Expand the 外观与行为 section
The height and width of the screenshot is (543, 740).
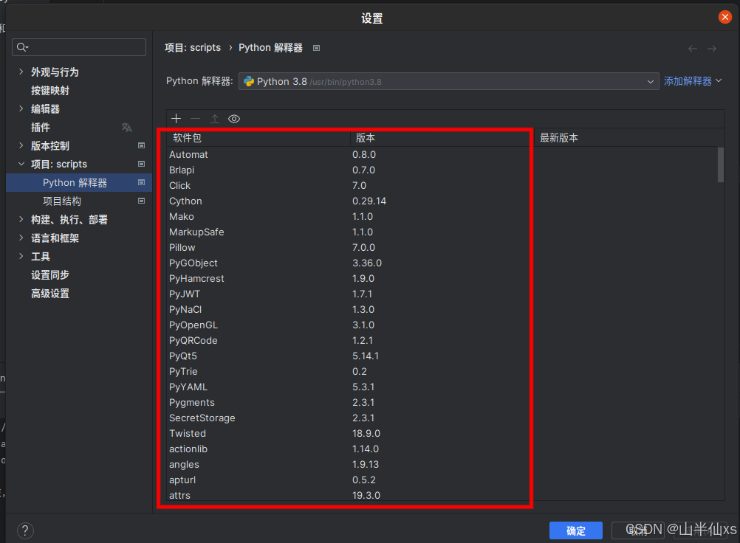tap(21, 72)
